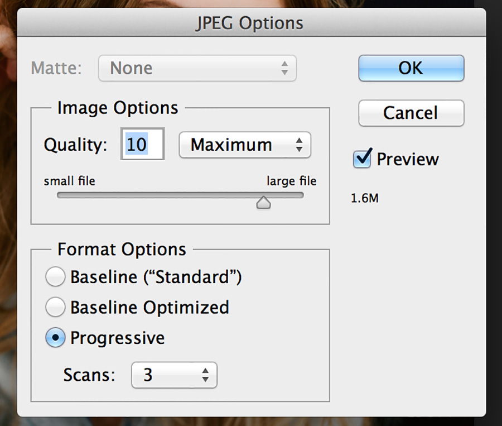Screen dimensions: 502x426
Task: Open the Maximum quality preset dropdown
Action: tap(245, 145)
